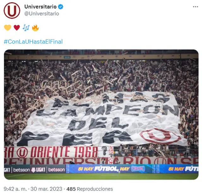Viewport: 202px width, 194px height.
Task: Click the musical notes emoji
Action: click(x=26, y=27)
